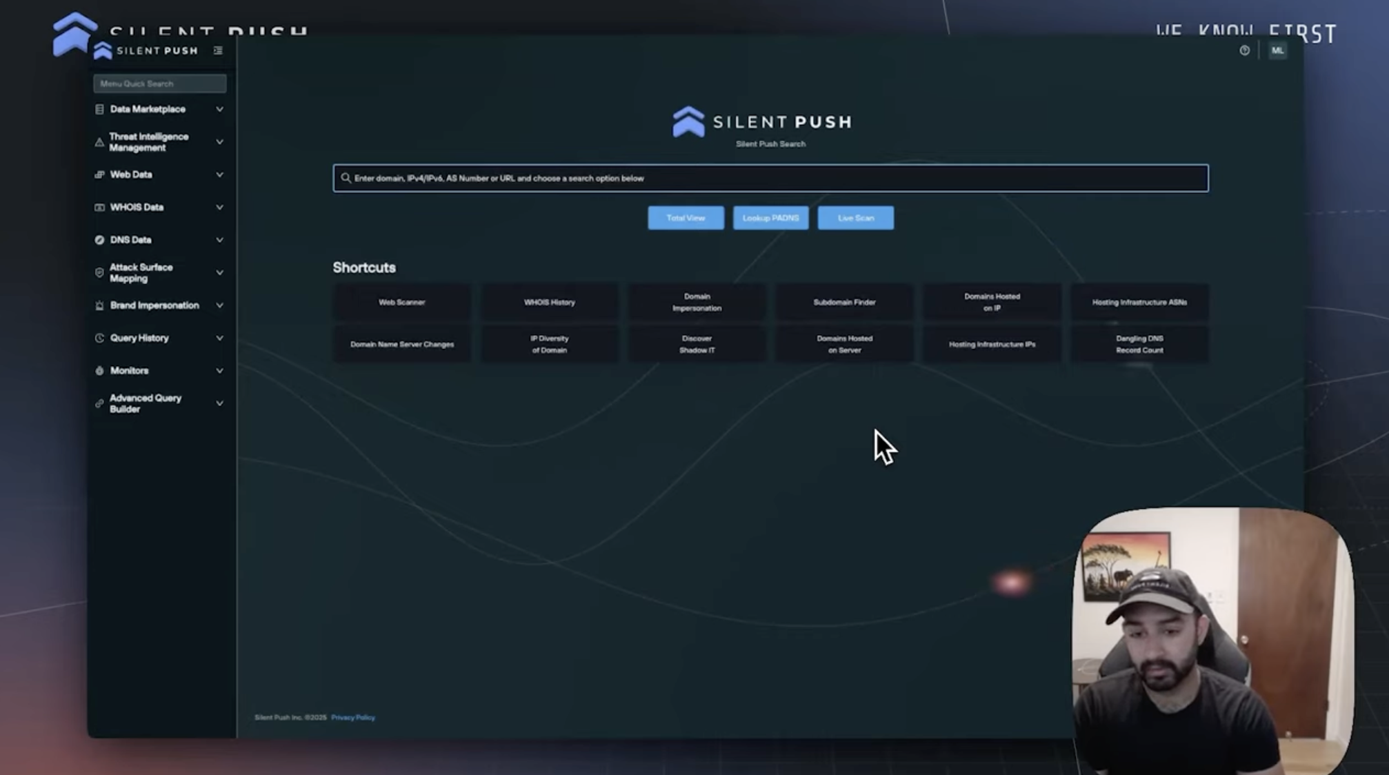Open the WHOIS History shortcut
The image size is (1389, 775).
point(550,302)
